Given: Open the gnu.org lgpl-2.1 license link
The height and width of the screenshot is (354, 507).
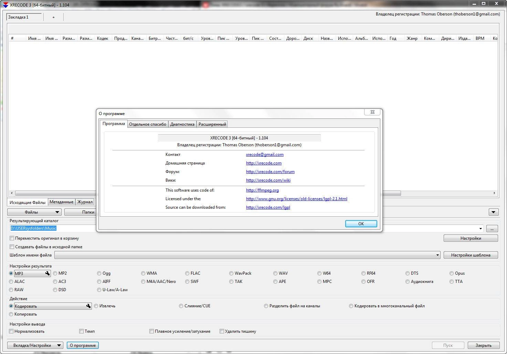Looking at the screenshot, I should click(297, 199).
